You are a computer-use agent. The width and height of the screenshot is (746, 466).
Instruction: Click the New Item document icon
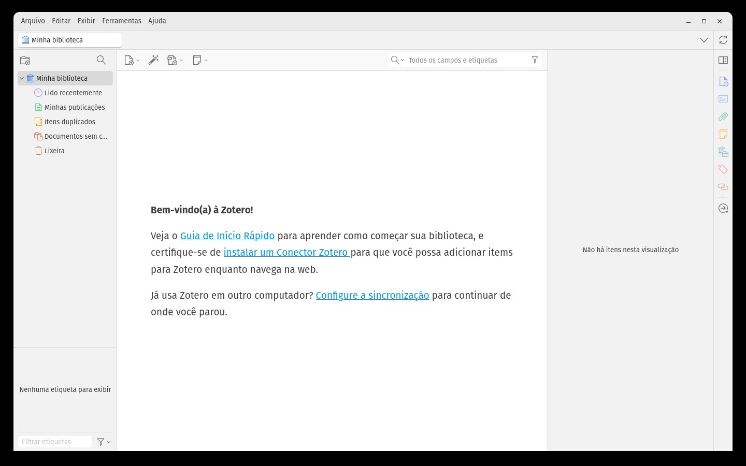click(129, 60)
